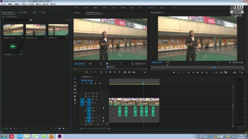
Task: Open the Help menu in the menu bar
Action: click(x=53, y=4)
